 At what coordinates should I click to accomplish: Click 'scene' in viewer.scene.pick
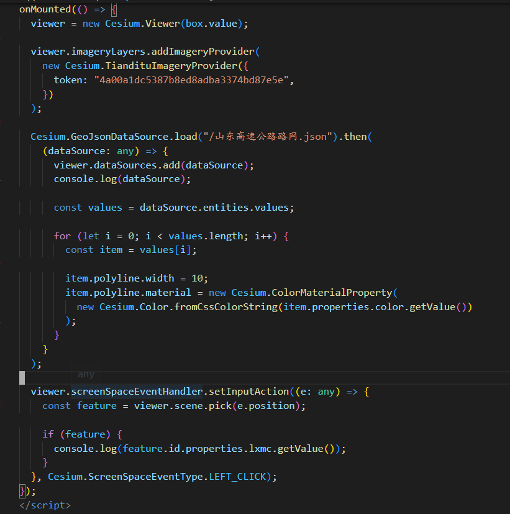(x=188, y=406)
